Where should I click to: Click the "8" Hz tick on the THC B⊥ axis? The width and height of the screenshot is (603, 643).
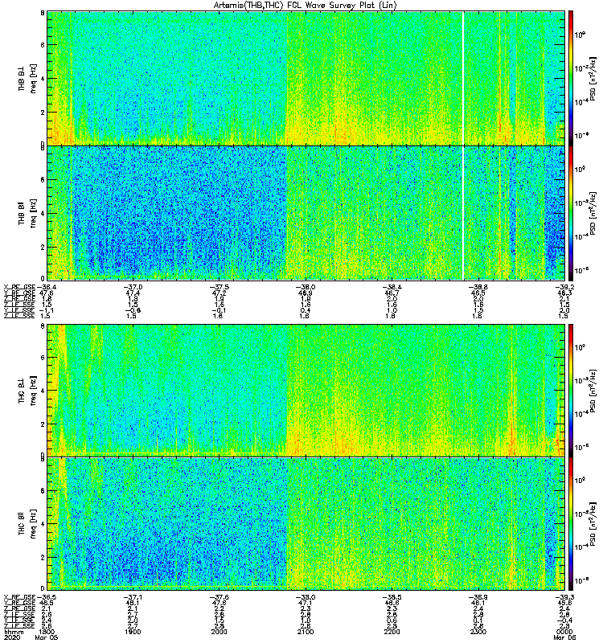pyautogui.click(x=43, y=326)
